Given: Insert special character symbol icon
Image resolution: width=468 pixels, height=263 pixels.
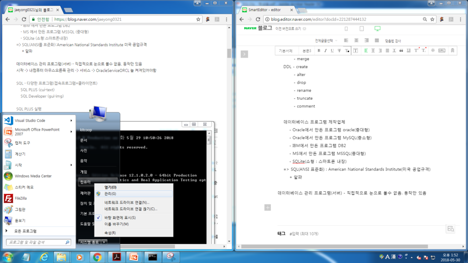Looking at the screenshot, I should [x=433, y=50].
